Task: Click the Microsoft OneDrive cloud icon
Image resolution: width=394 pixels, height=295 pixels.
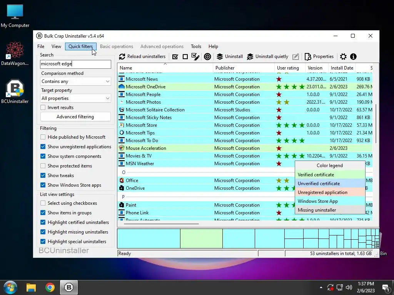Action: point(122,86)
